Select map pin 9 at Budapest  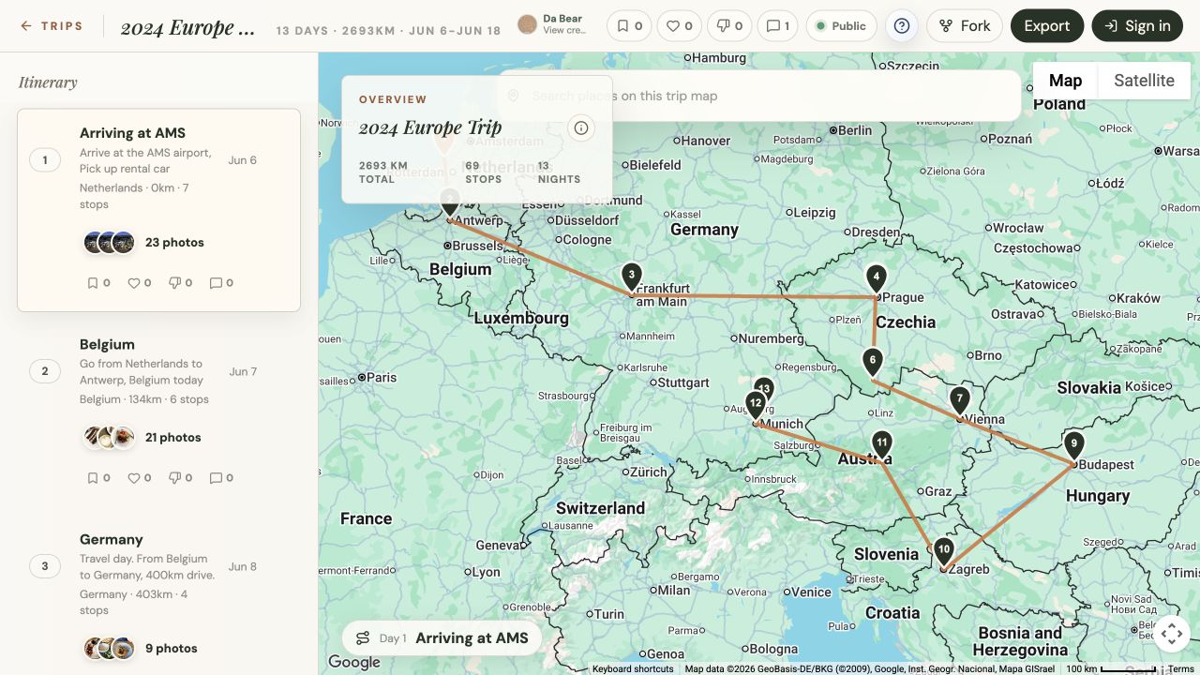click(x=1074, y=445)
